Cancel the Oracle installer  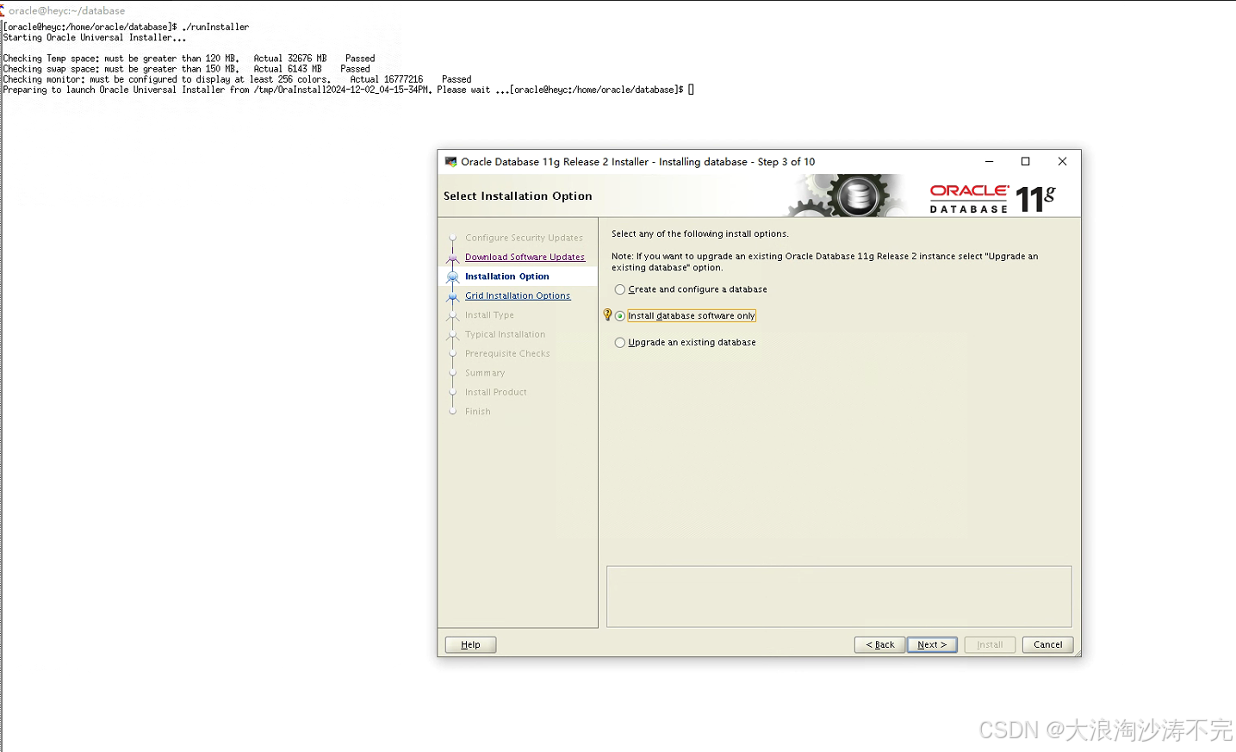[x=1047, y=644]
